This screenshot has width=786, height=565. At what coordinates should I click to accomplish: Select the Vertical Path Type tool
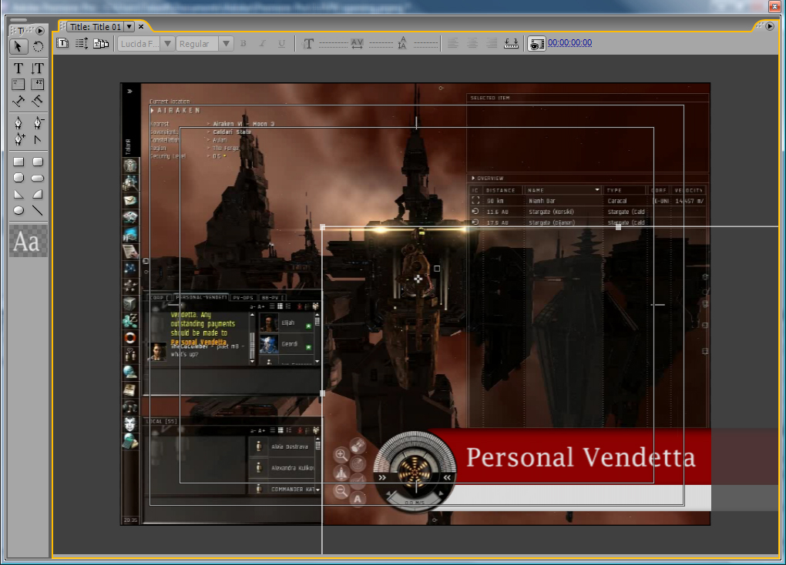(38, 101)
